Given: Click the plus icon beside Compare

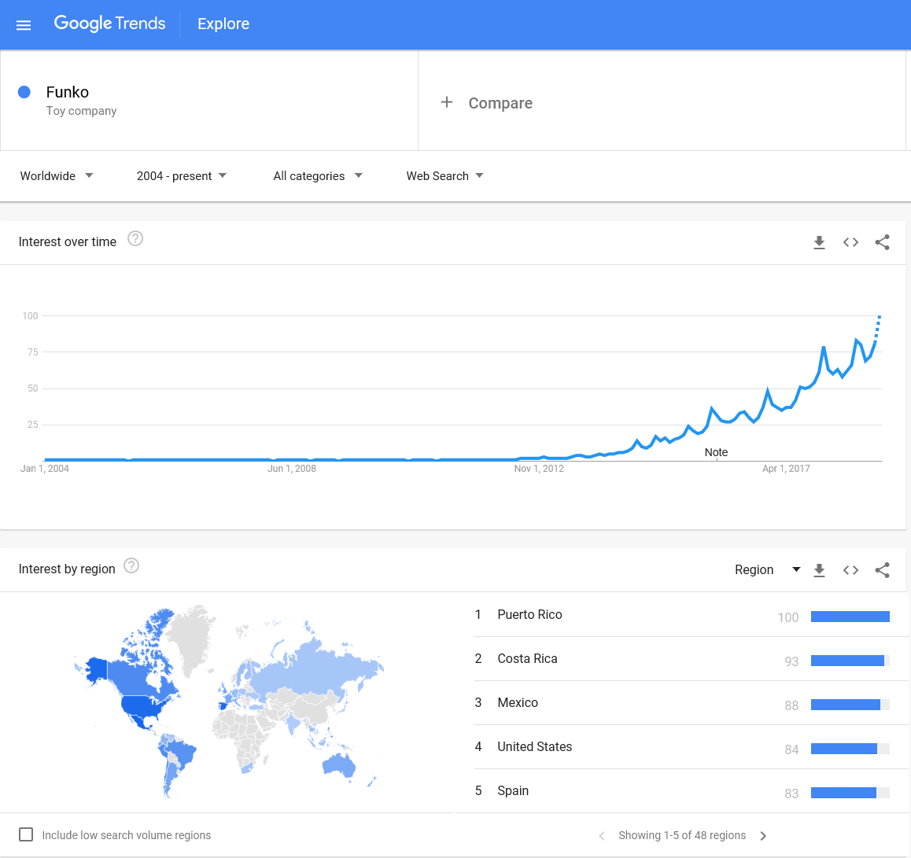Looking at the screenshot, I should [446, 102].
